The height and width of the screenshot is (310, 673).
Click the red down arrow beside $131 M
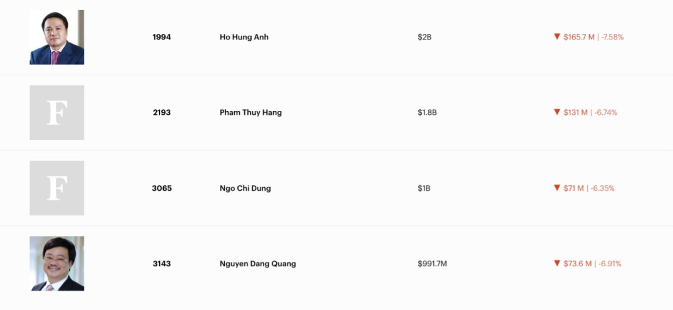click(x=557, y=112)
